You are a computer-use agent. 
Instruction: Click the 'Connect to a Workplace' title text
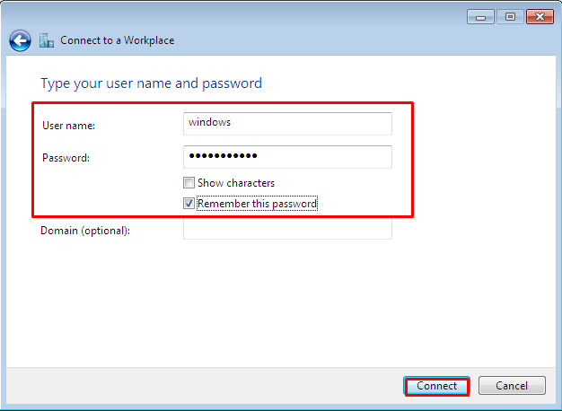click(x=117, y=40)
